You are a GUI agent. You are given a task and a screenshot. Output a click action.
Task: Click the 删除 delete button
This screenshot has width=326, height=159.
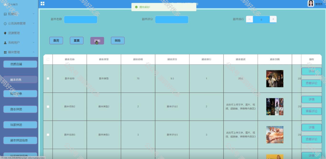click(118, 40)
